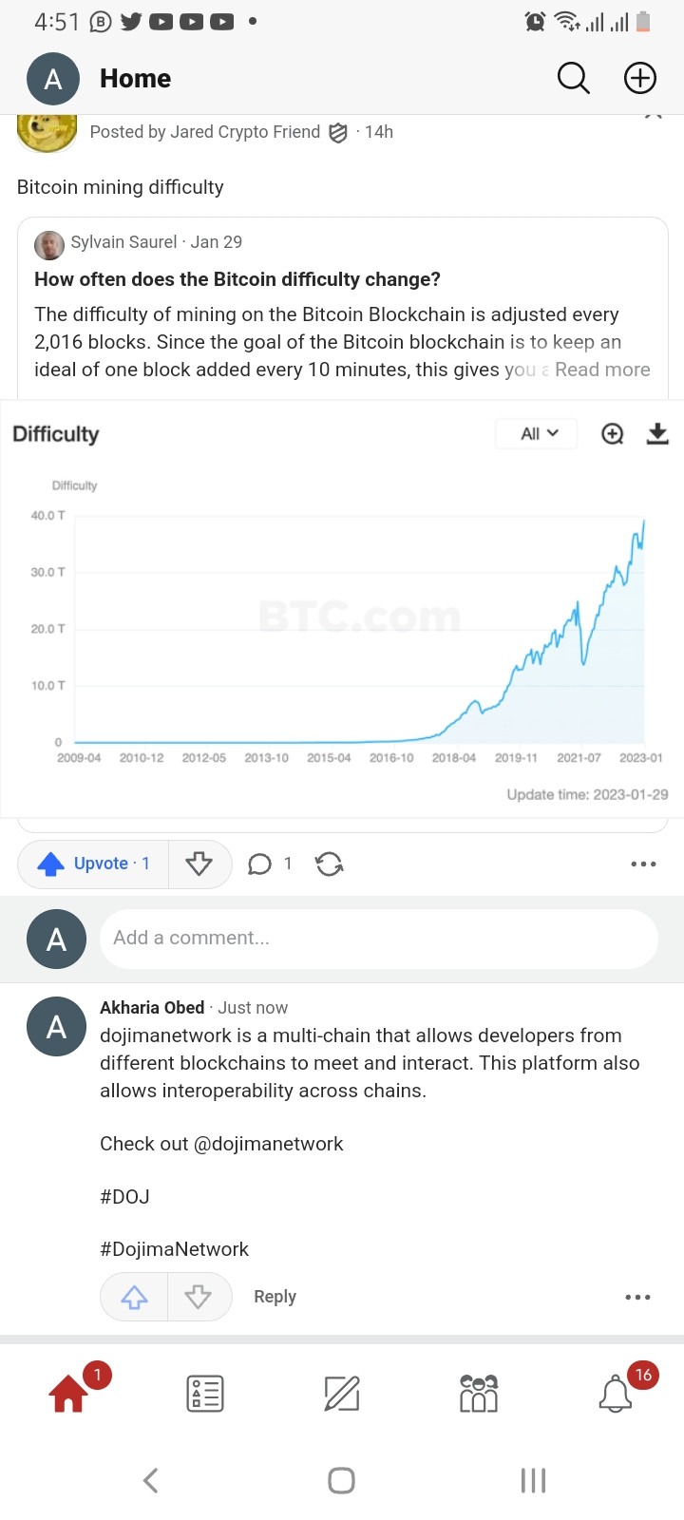684x1520 pixels.
Task: Open profile avatar next to Home
Action: 53,79
